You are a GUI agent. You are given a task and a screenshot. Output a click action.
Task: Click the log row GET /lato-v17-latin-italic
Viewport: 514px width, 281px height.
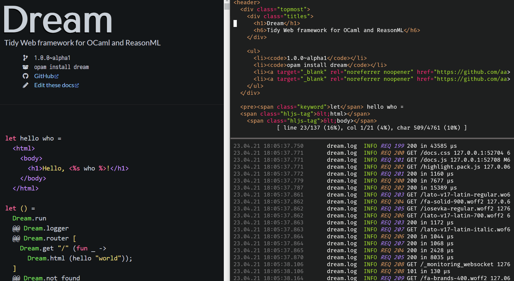tap(372, 230)
